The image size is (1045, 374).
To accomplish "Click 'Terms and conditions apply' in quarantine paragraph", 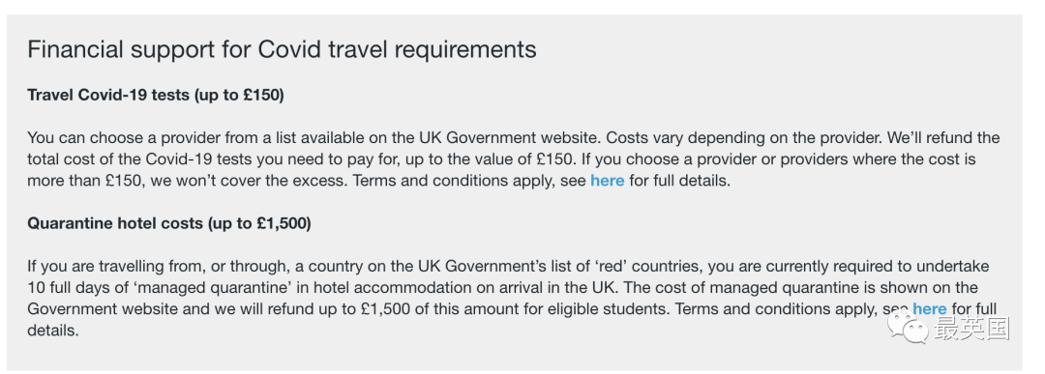I will coord(776,309).
